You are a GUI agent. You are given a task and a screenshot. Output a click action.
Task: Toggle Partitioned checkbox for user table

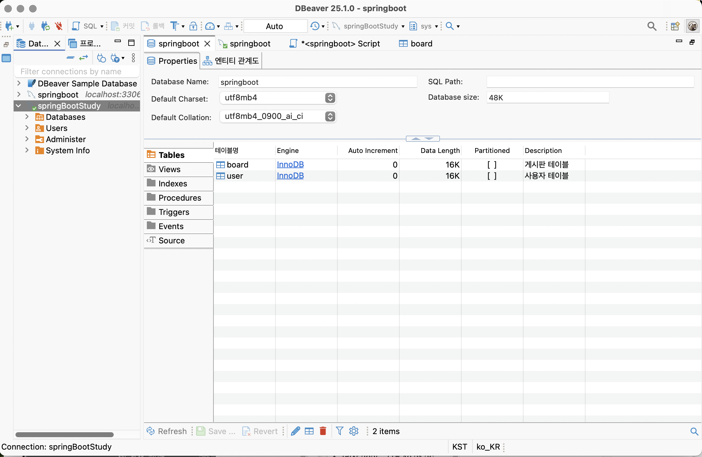coord(492,176)
